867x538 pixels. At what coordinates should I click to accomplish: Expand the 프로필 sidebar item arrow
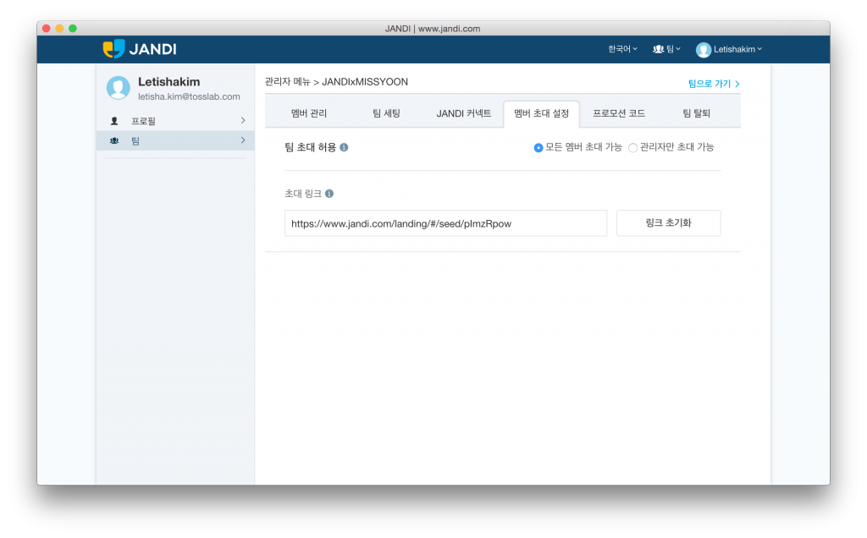[243, 121]
